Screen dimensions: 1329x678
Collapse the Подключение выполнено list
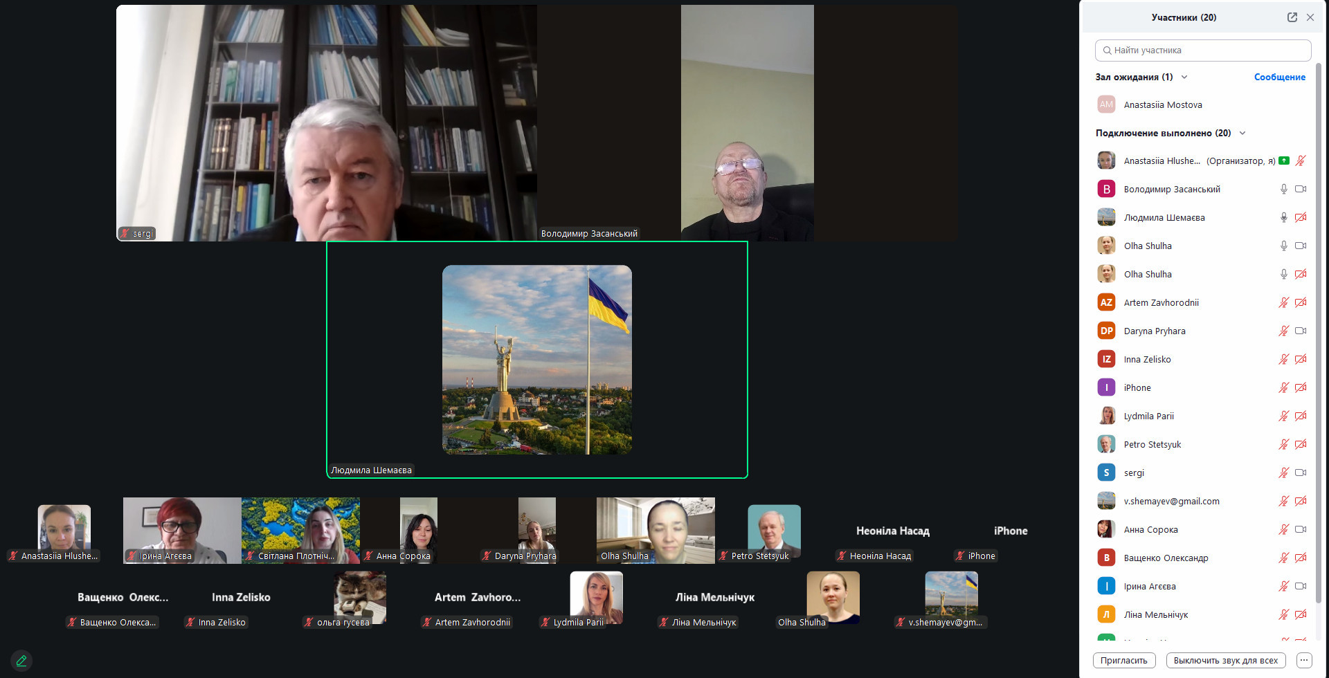[1242, 133]
